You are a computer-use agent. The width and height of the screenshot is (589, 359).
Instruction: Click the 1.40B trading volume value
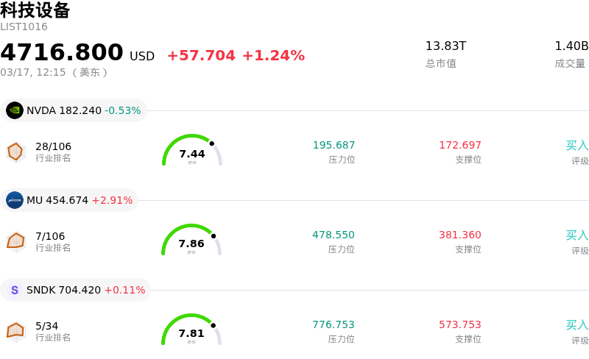(571, 46)
